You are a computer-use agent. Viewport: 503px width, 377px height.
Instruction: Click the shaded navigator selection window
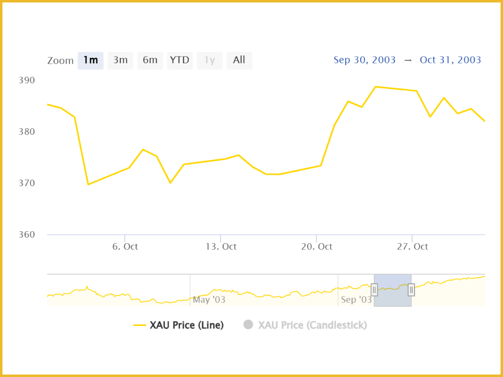(x=392, y=290)
